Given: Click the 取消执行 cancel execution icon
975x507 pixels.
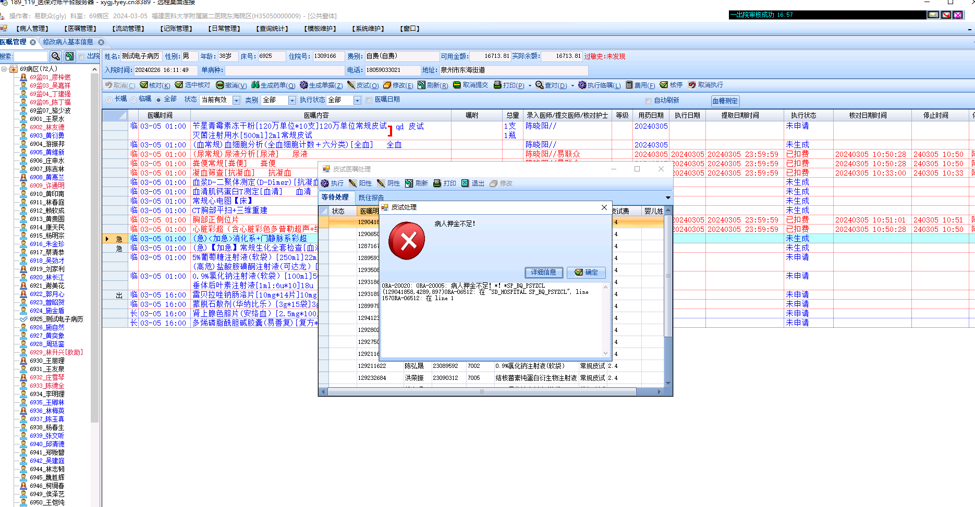Looking at the screenshot, I should [692, 85].
